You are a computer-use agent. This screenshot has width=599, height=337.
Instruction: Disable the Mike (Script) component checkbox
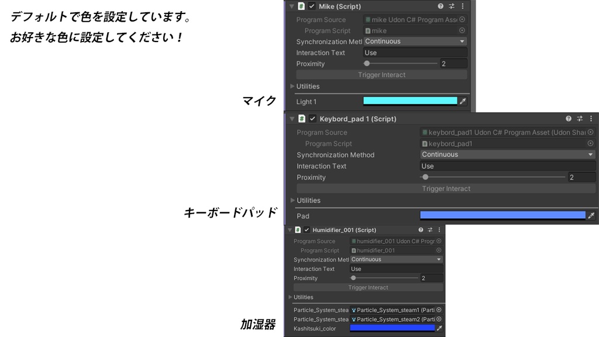pyautogui.click(x=311, y=6)
